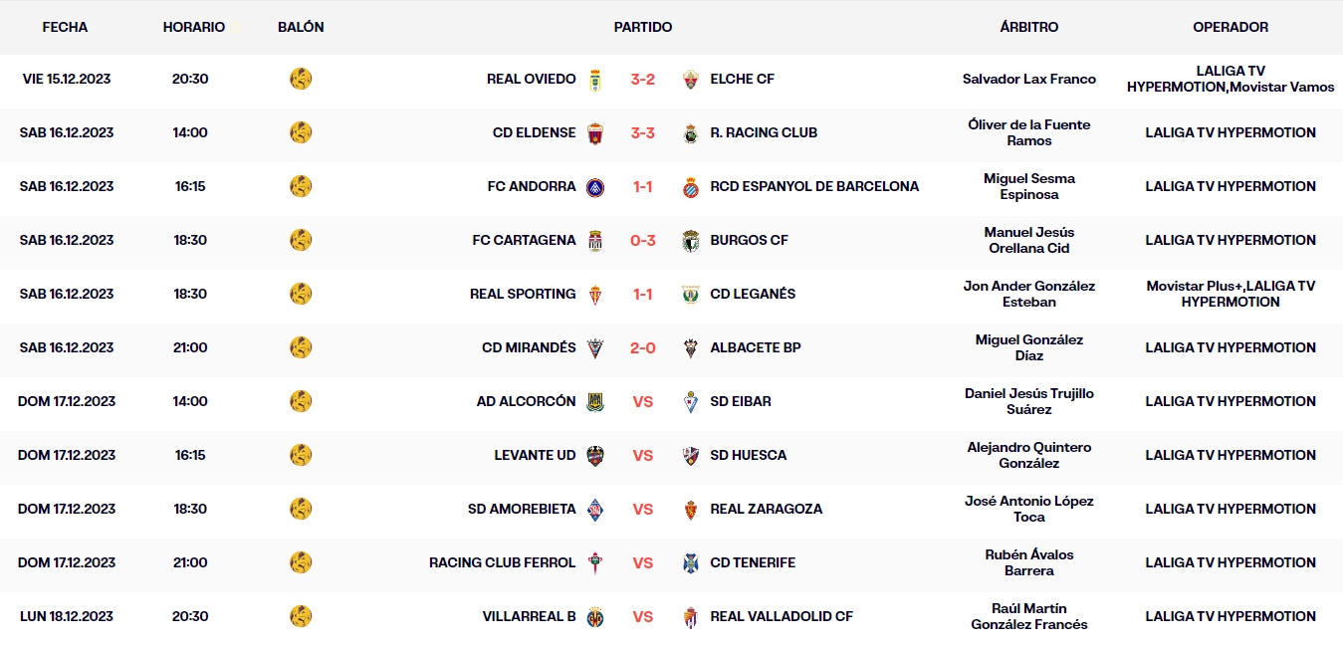Open the HORARIO sort arrow
The image size is (1343, 652).
(235, 27)
